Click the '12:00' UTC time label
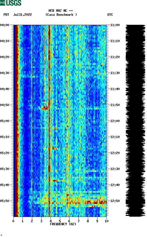 115,121
